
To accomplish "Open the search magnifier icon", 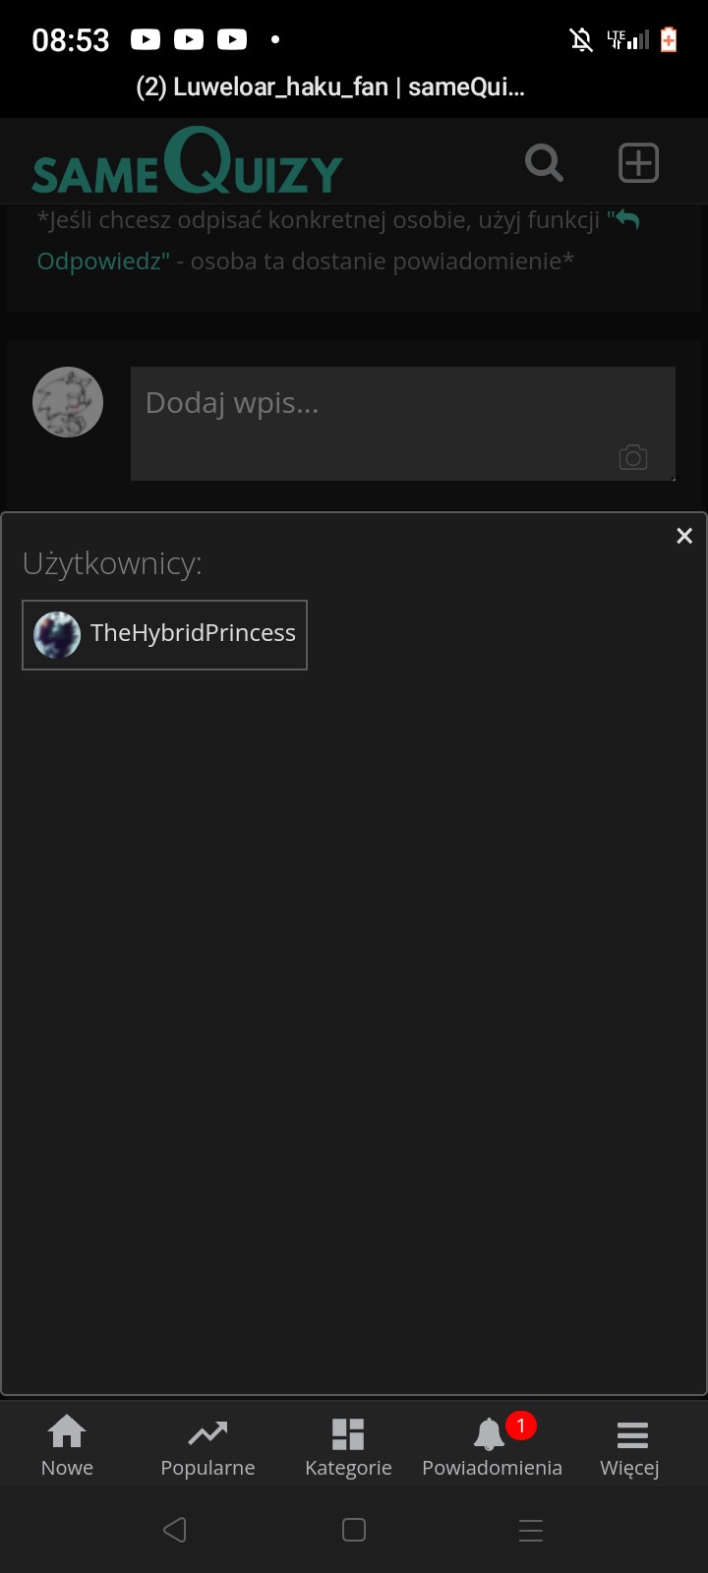I will (x=544, y=163).
